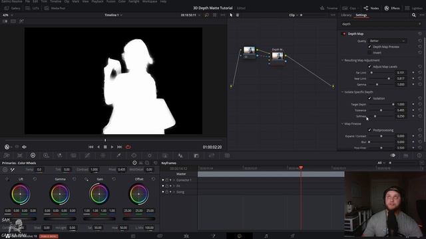Open the Color menu
The width and height of the screenshot is (426, 239).
[122, 1]
